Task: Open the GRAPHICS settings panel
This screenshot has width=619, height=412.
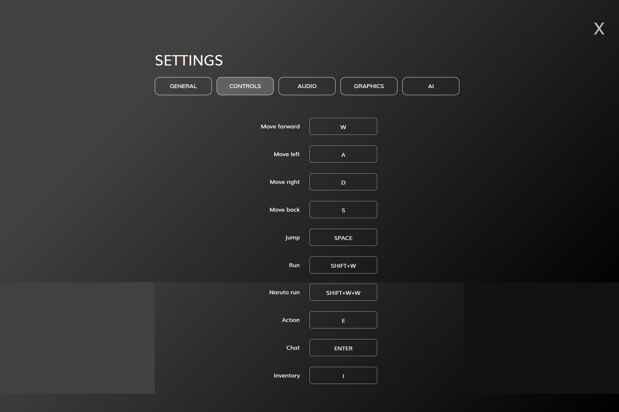Action: (368, 86)
